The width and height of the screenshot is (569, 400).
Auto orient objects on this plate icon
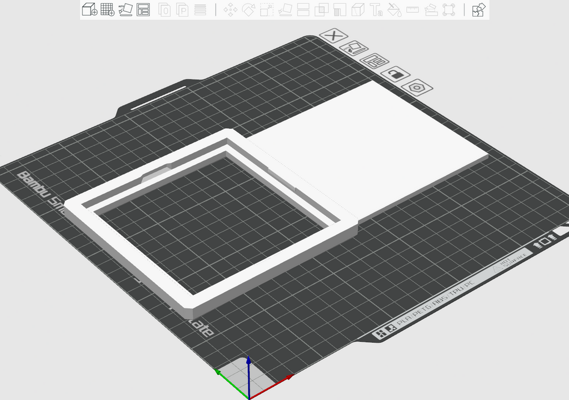coord(354,48)
